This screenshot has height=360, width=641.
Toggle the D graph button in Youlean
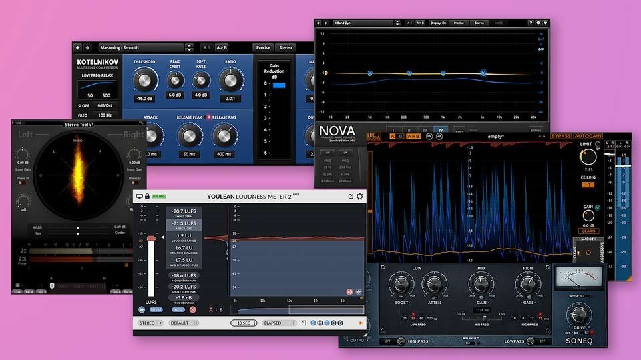333,323
